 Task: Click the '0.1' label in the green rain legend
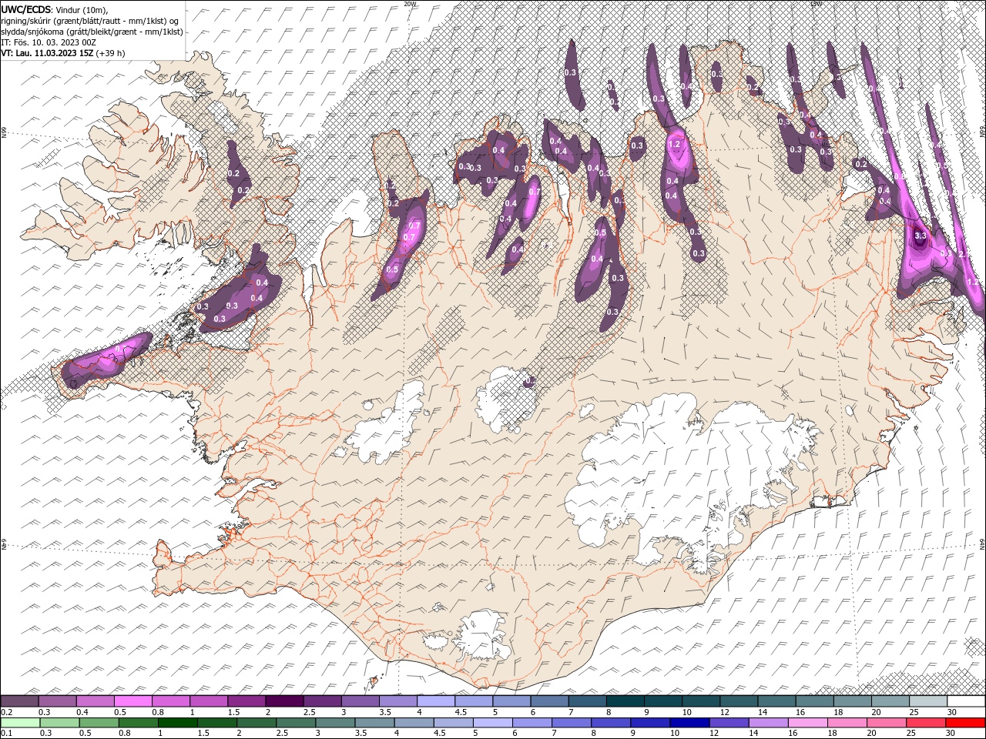[6, 734]
